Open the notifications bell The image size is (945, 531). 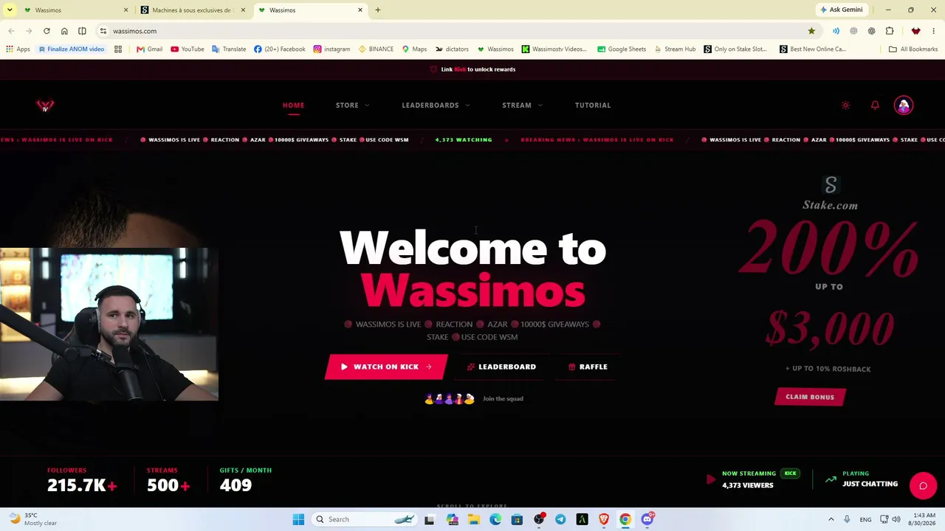875,105
